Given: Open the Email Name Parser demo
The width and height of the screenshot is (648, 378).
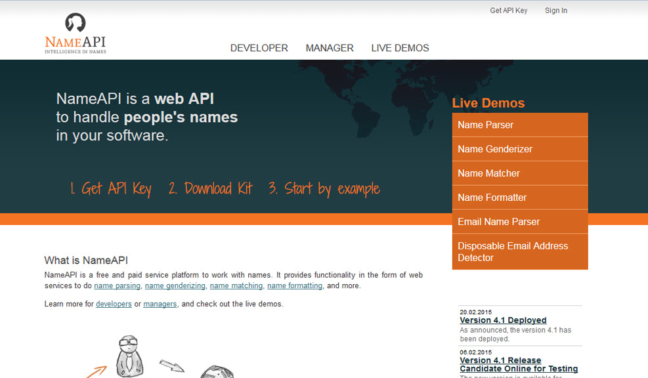Looking at the screenshot, I should (520, 222).
